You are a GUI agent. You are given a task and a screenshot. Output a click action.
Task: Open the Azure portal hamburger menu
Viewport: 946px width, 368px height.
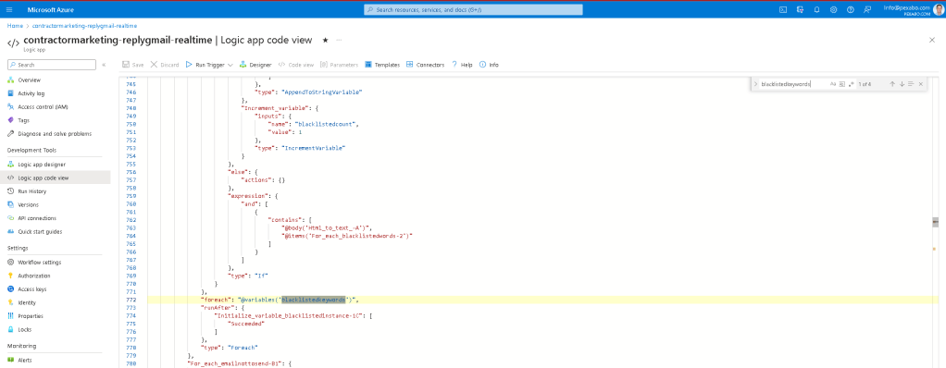[x=9, y=9]
